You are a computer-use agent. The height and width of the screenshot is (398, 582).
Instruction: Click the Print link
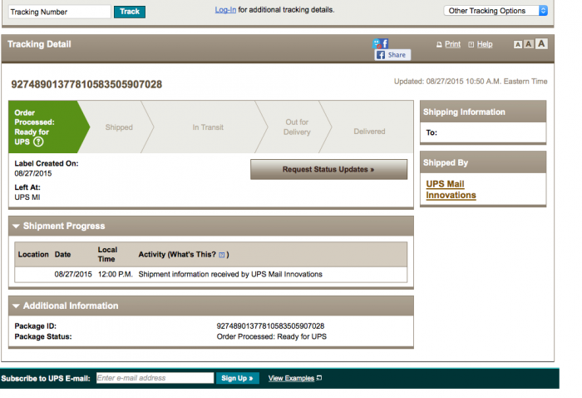452,44
